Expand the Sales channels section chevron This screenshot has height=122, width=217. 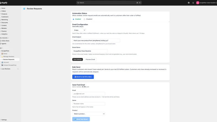[8, 38]
